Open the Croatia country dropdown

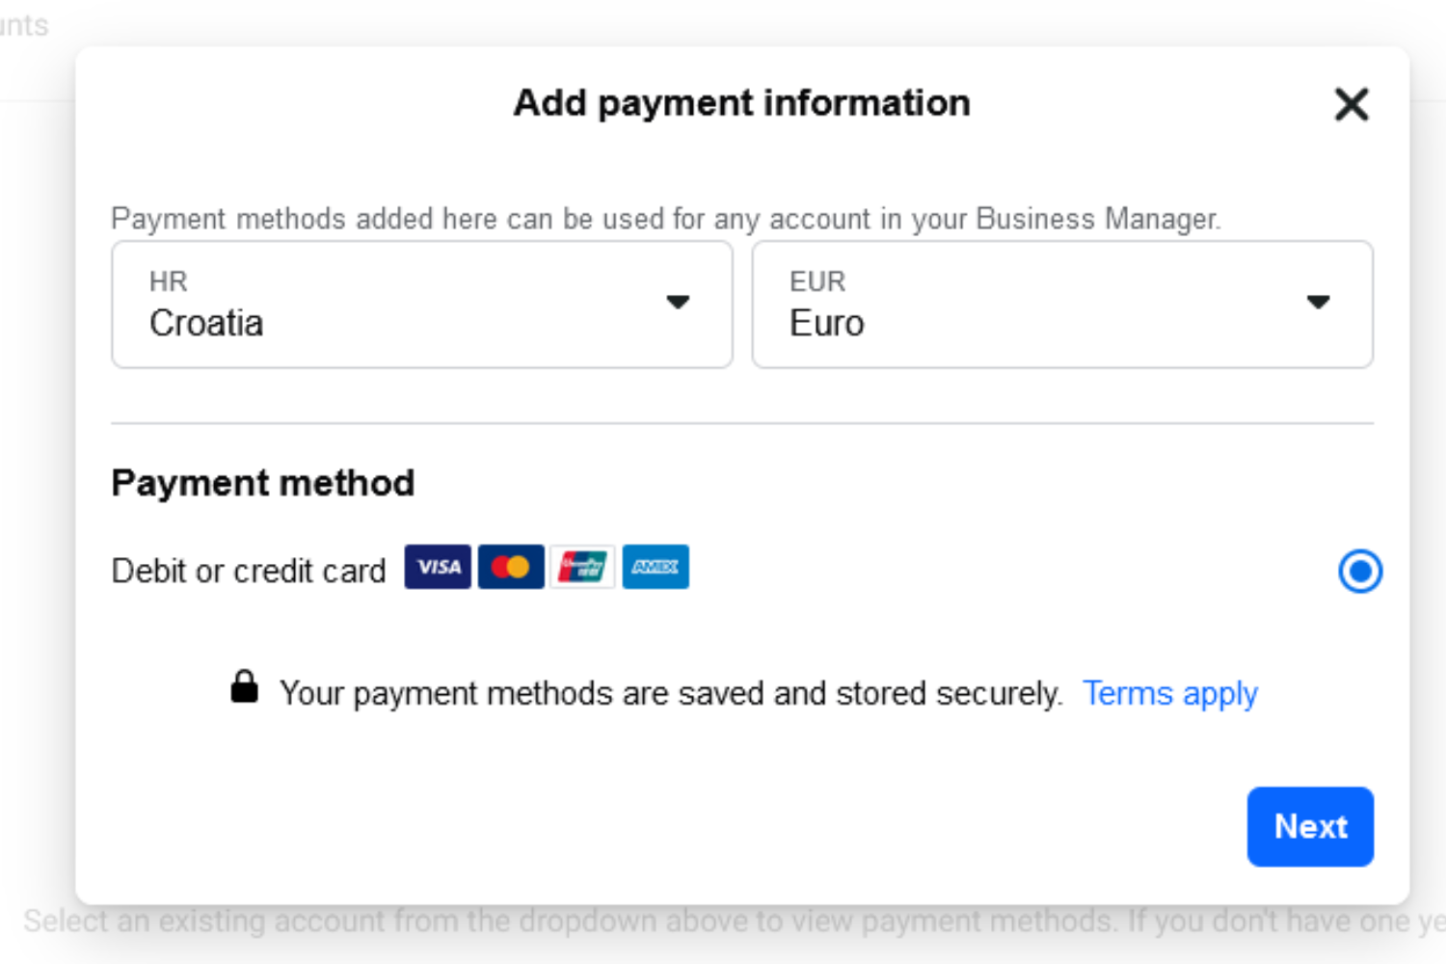(x=422, y=305)
